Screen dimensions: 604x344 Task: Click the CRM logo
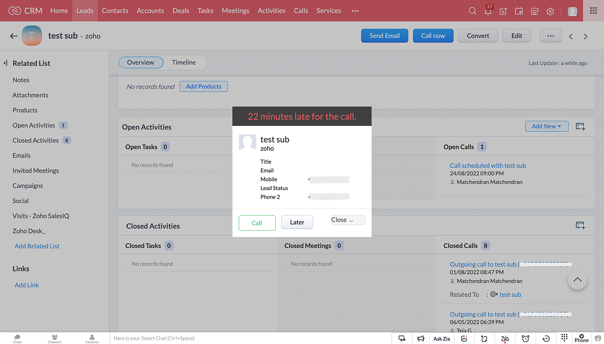click(x=25, y=11)
